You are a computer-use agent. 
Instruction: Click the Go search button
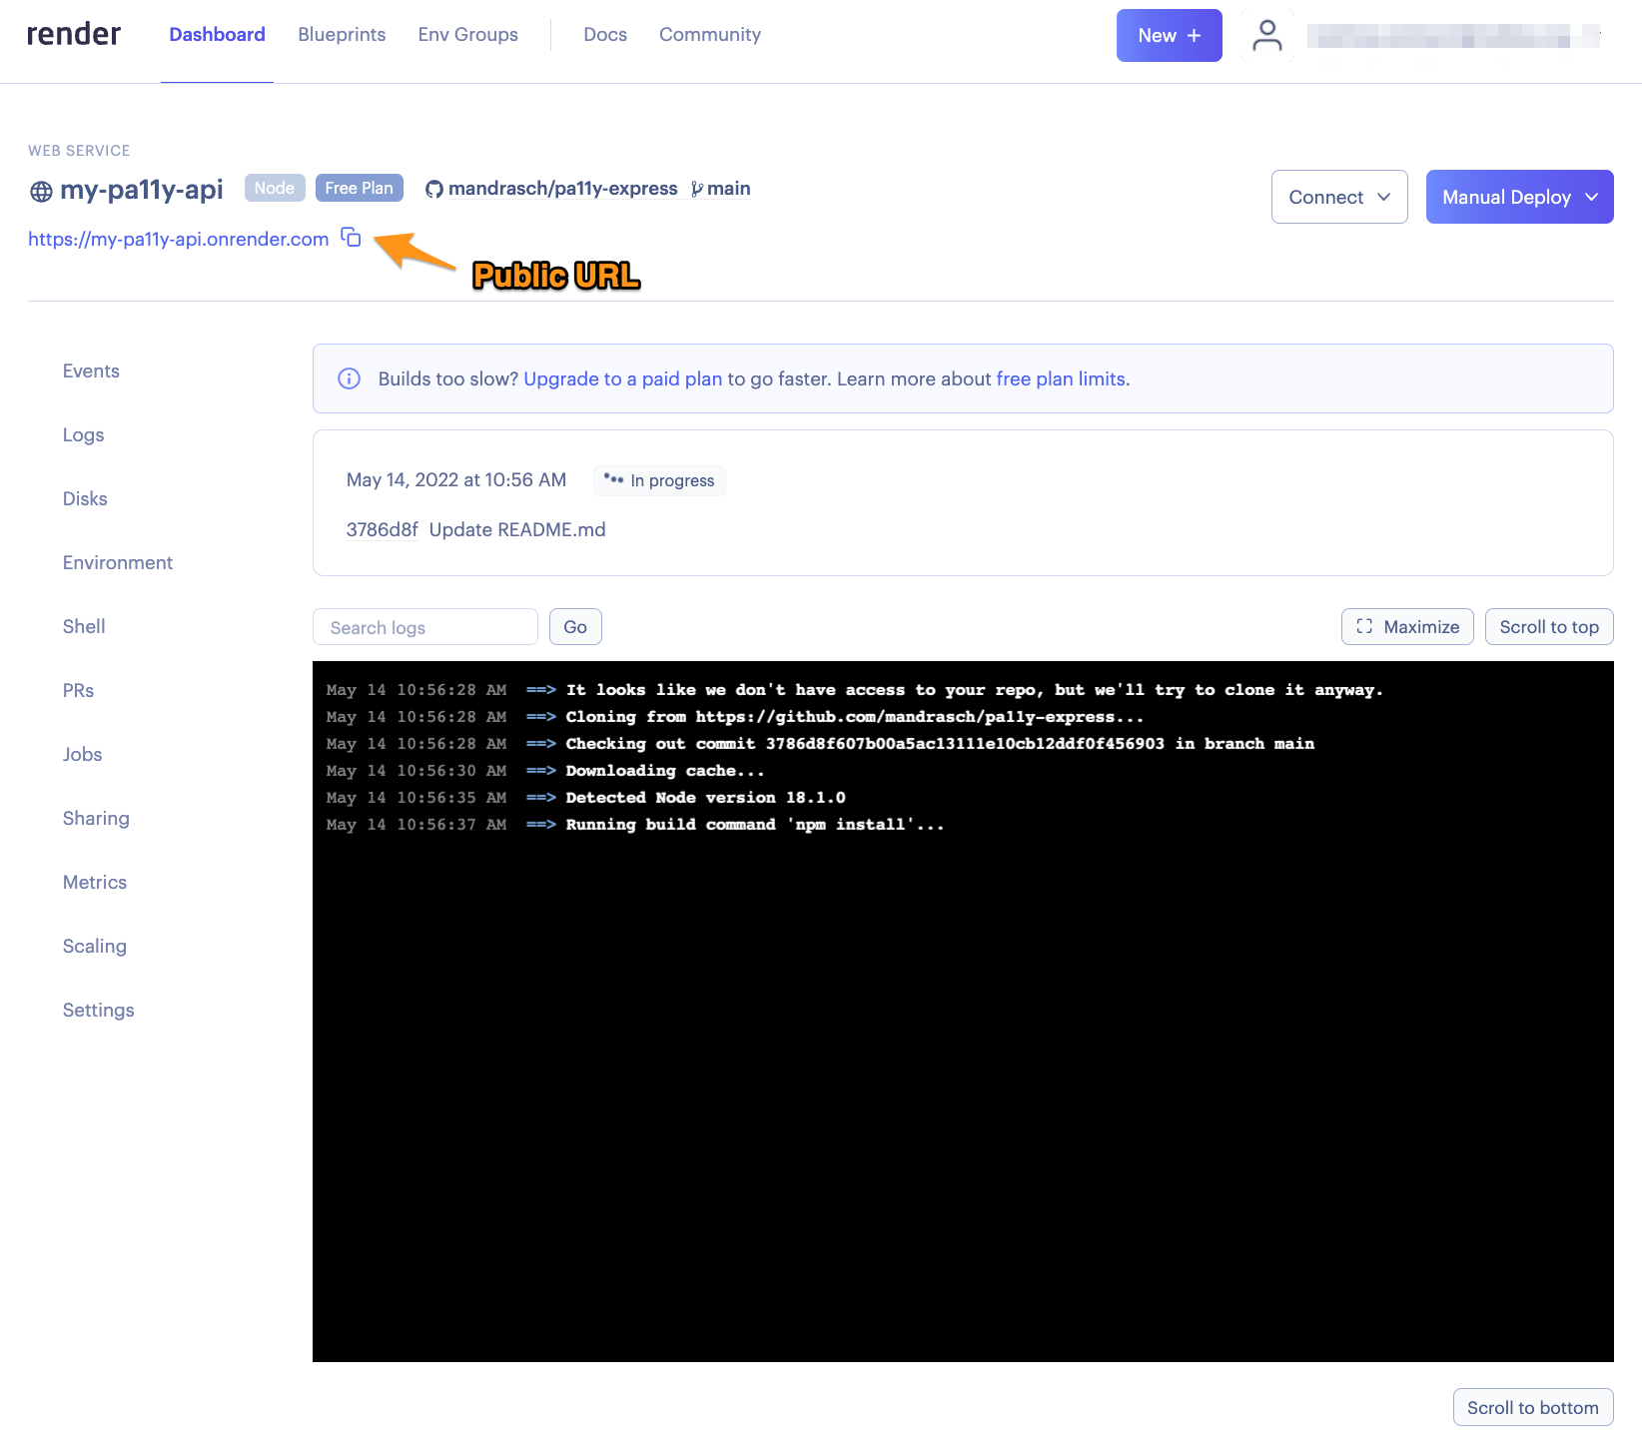575,627
